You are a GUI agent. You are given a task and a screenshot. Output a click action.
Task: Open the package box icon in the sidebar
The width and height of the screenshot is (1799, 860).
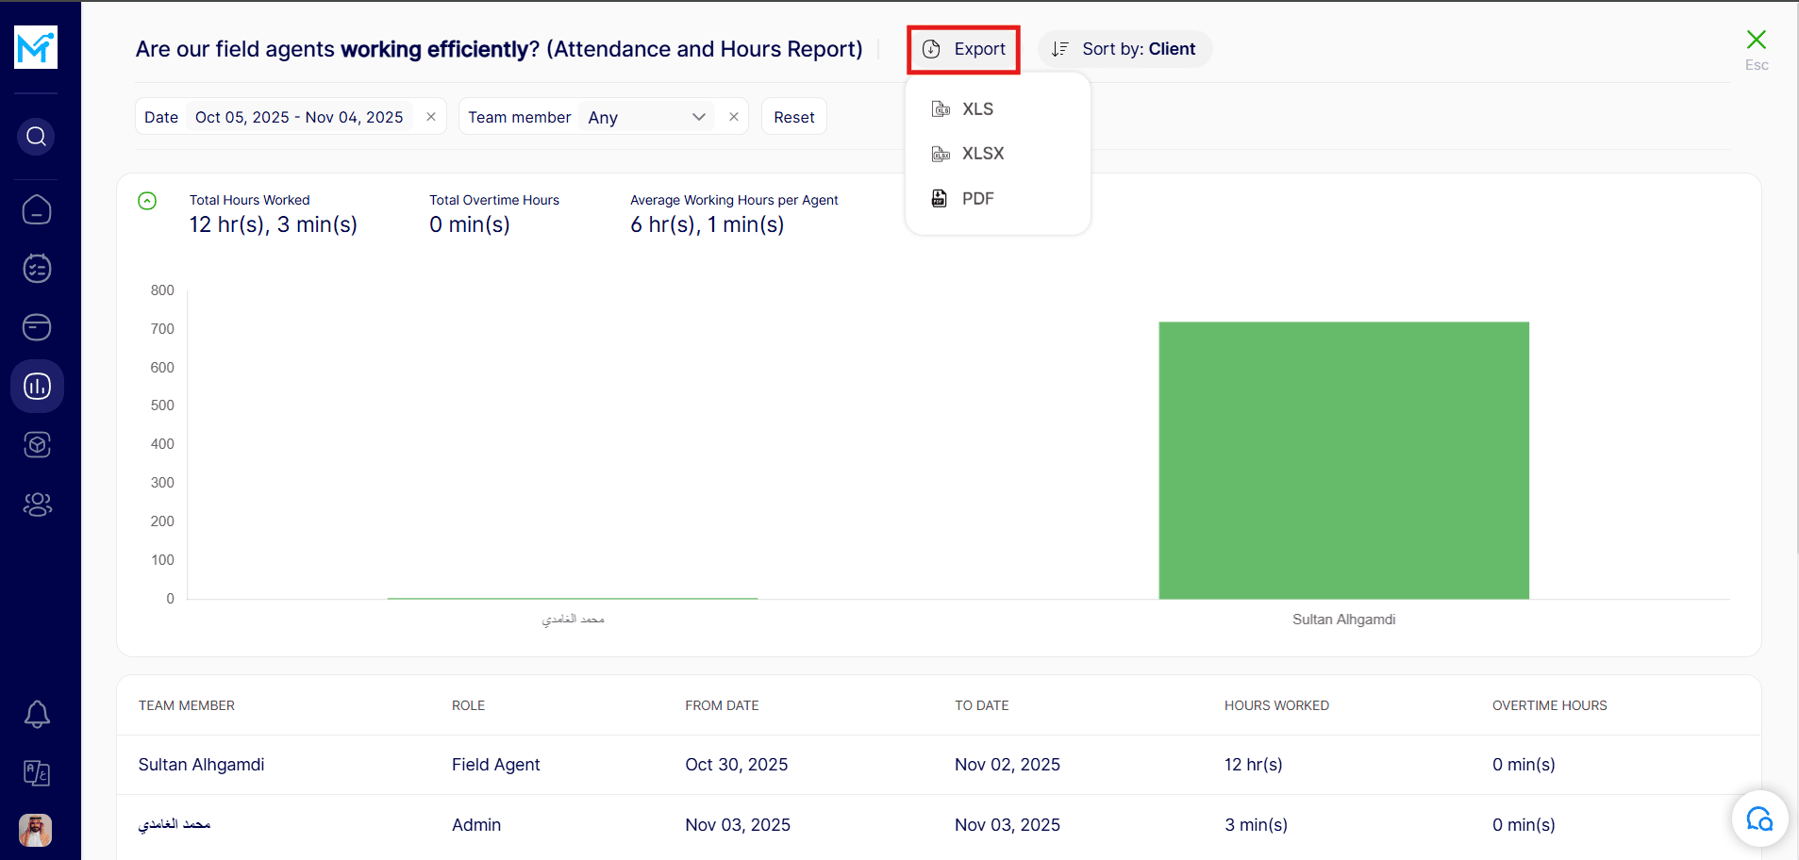(x=37, y=444)
